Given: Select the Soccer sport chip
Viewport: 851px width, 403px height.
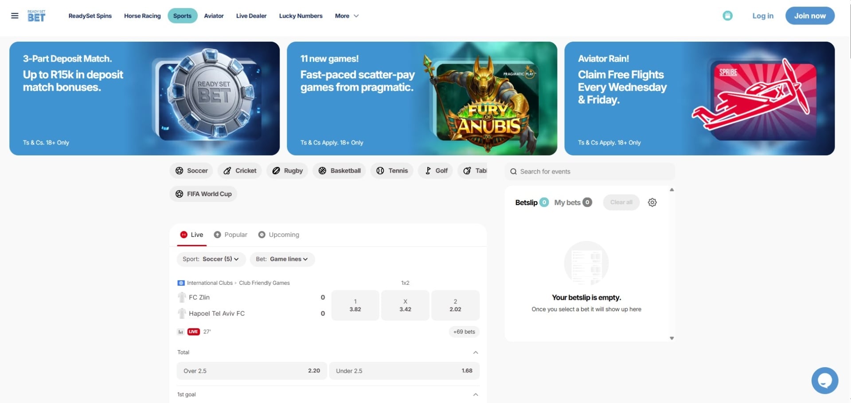Looking at the screenshot, I should (x=191, y=170).
